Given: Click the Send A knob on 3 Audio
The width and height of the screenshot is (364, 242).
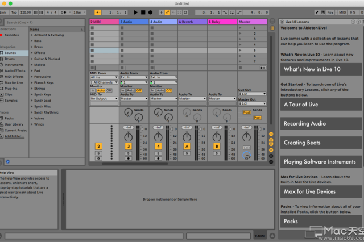Looking at the screenshot, I should [128, 112].
